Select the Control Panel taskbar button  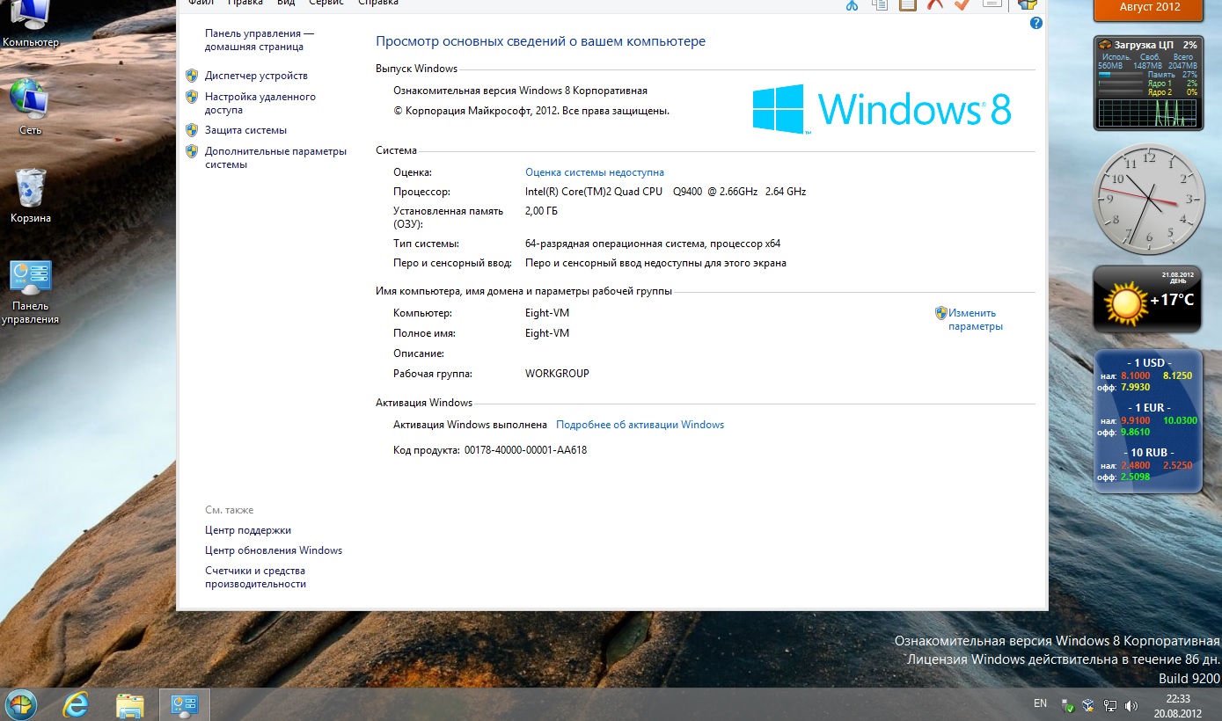(x=185, y=704)
